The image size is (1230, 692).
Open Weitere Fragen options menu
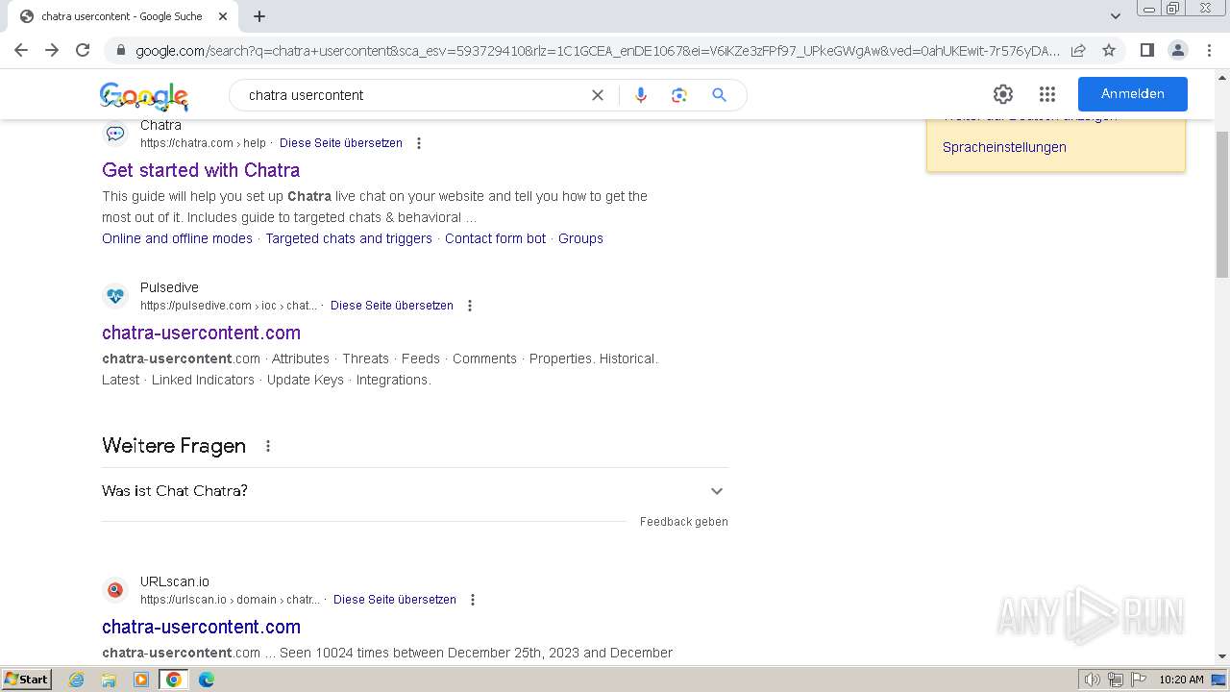point(268,446)
